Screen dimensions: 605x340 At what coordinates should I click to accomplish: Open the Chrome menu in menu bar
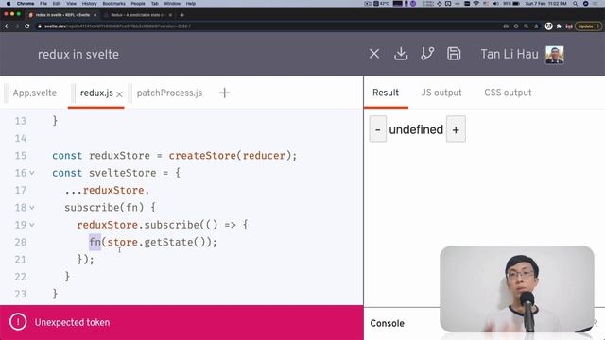point(26,4)
